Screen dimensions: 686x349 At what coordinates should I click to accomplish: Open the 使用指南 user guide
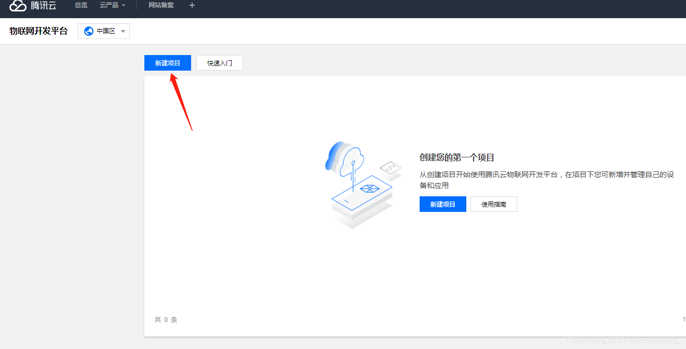tap(493, 204)
